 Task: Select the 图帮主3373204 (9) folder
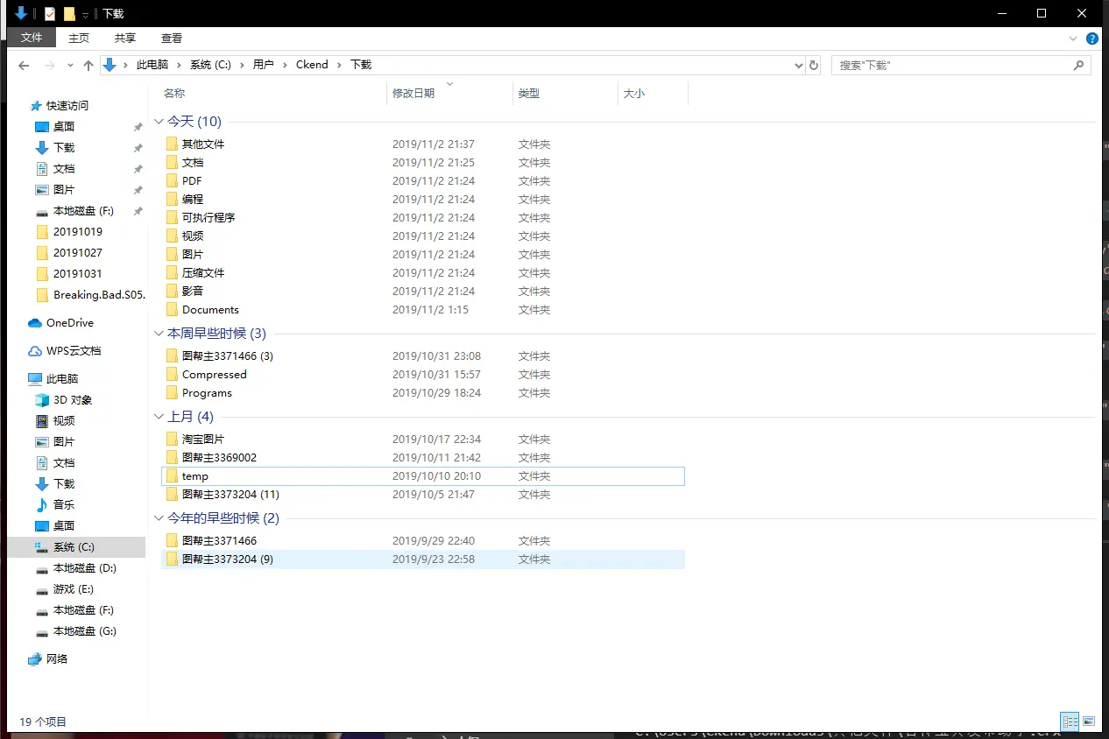[x=423, y=559]
